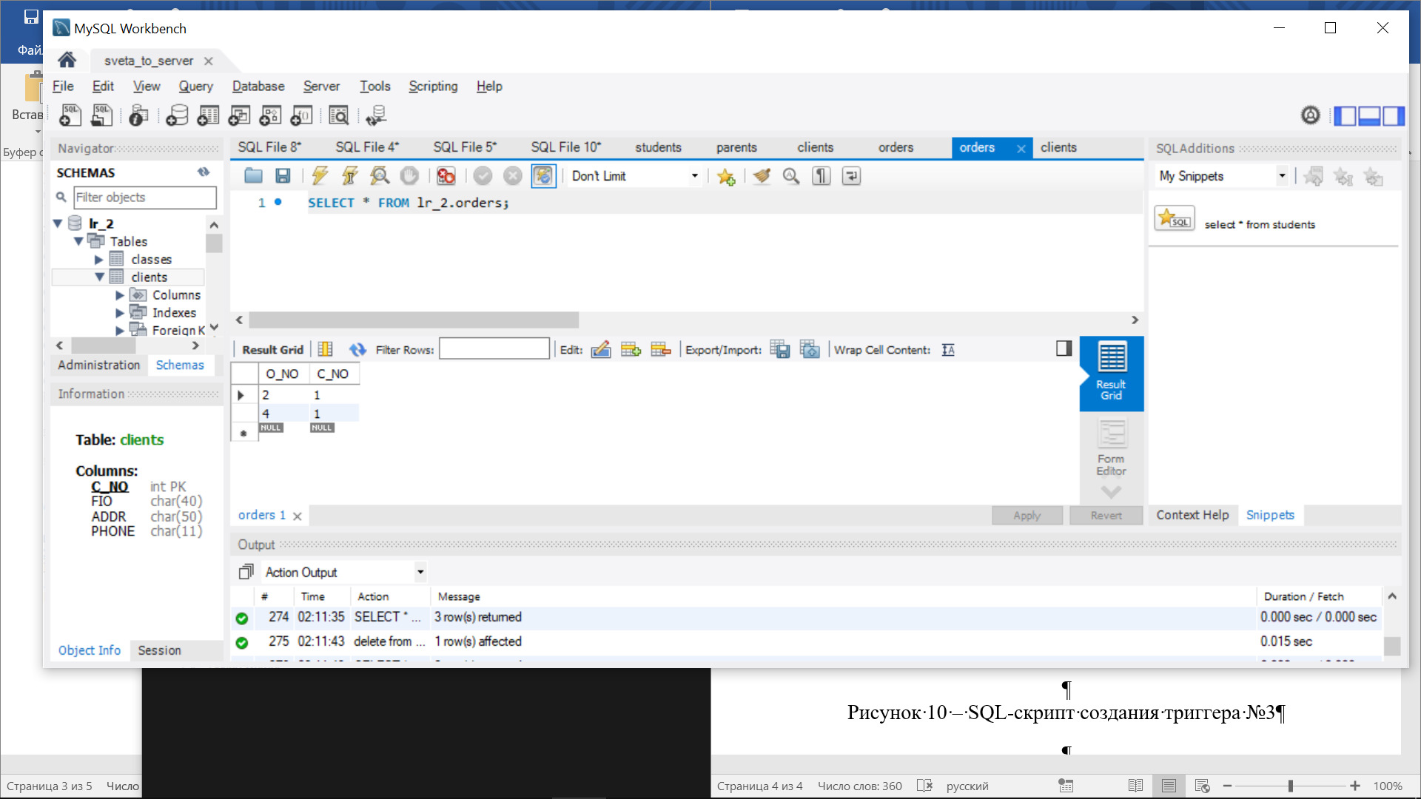The width and height of the screenshot is (1421, 799).
Task: Click the Apply button
Action: [1027, 516]
